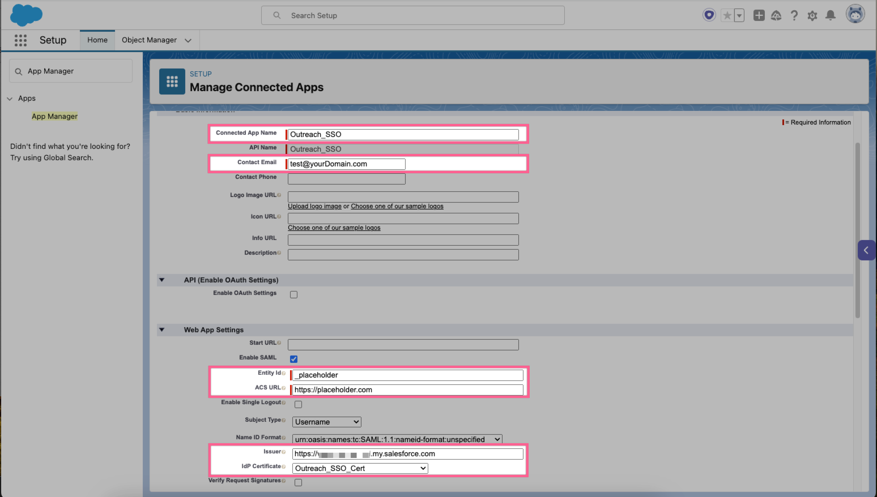
Task: Open the Subject Type dropdown
Action: coord(326,422)
